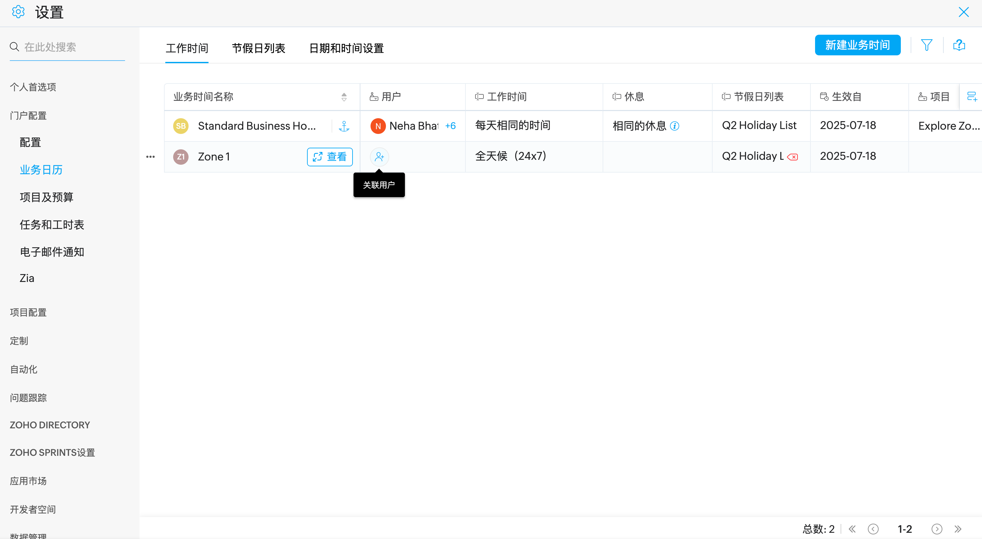This screenshot has height=539, width=982.
Task: Select 项目及预算 in the sidebar
Action: point(46,197)
